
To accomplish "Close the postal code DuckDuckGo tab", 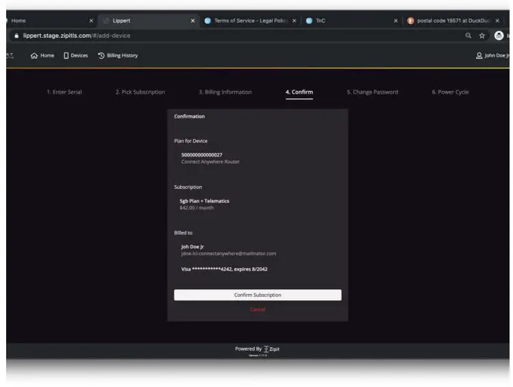I will pyautogui.click(x=497, y=21).
